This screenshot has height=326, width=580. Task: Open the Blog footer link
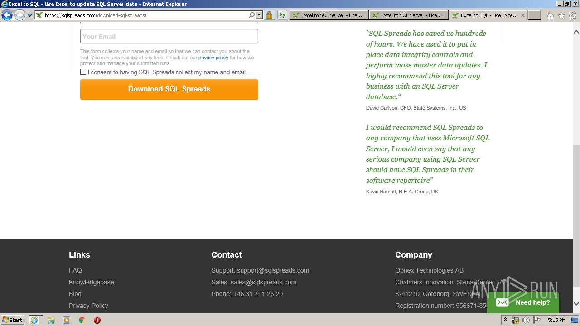coord(75,294)
